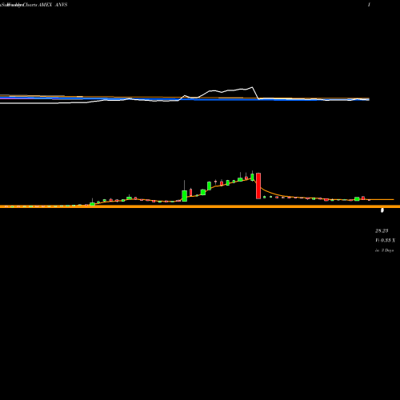
Task: Click the price value '28.23' label
Action: click(382, 230)
